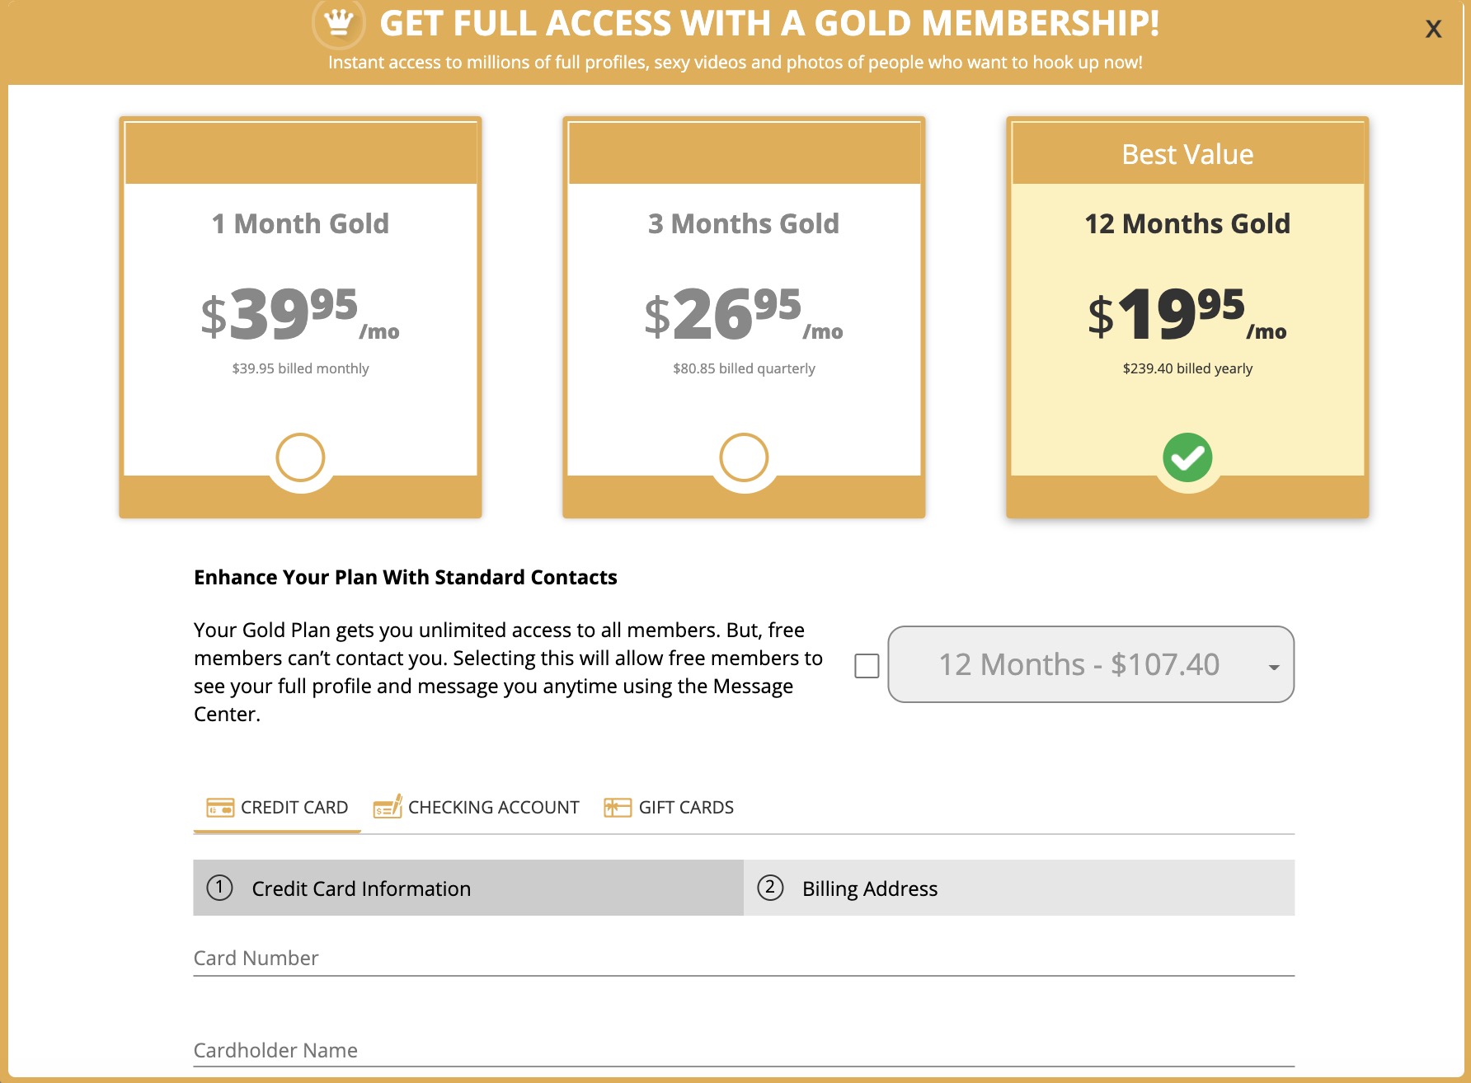Open the Credit Card Information step

click(x=468, y=888)
